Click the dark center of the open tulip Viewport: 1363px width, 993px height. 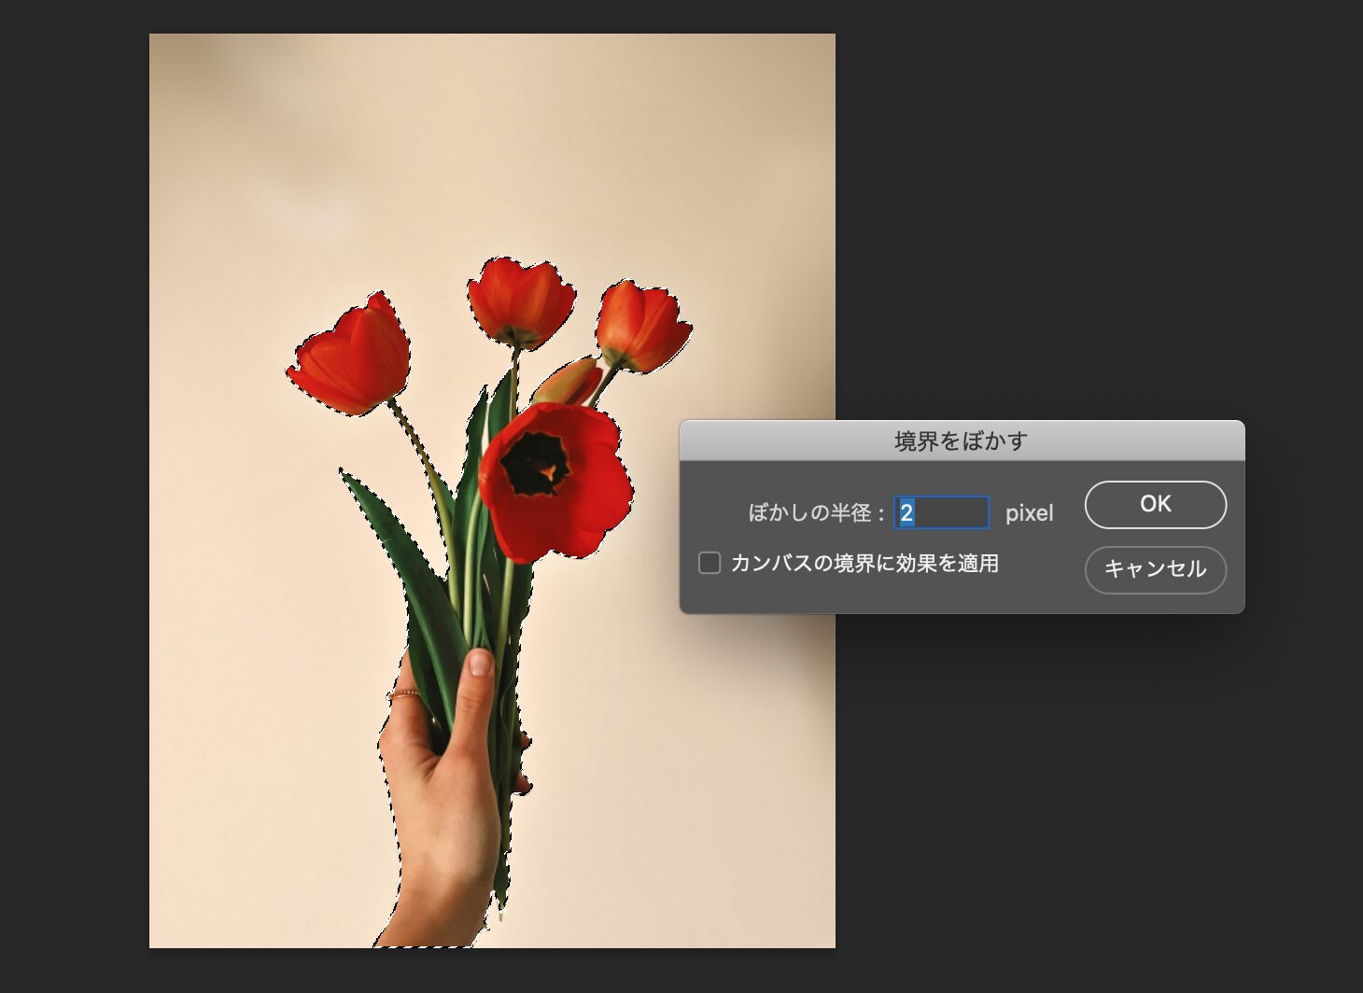point(536,464)
